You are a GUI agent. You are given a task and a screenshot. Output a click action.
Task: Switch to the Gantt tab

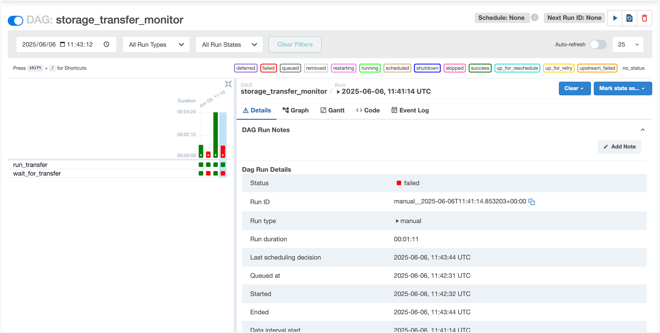click(333, 110)
